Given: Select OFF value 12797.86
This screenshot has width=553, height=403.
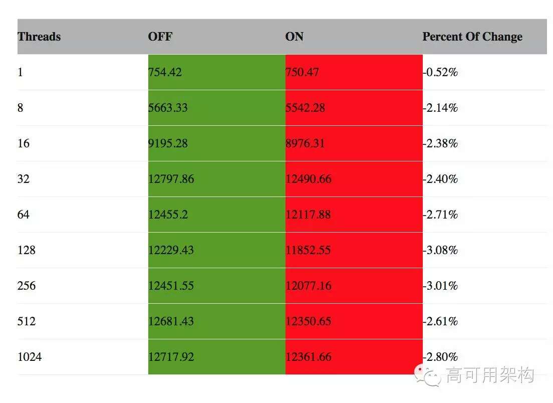Looking at the screenshot, I should 171,179.
